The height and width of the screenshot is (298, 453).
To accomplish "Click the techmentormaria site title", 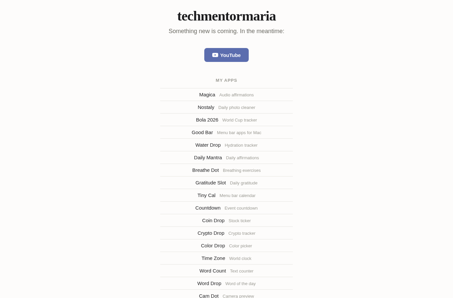I will [x=227, y=16].
